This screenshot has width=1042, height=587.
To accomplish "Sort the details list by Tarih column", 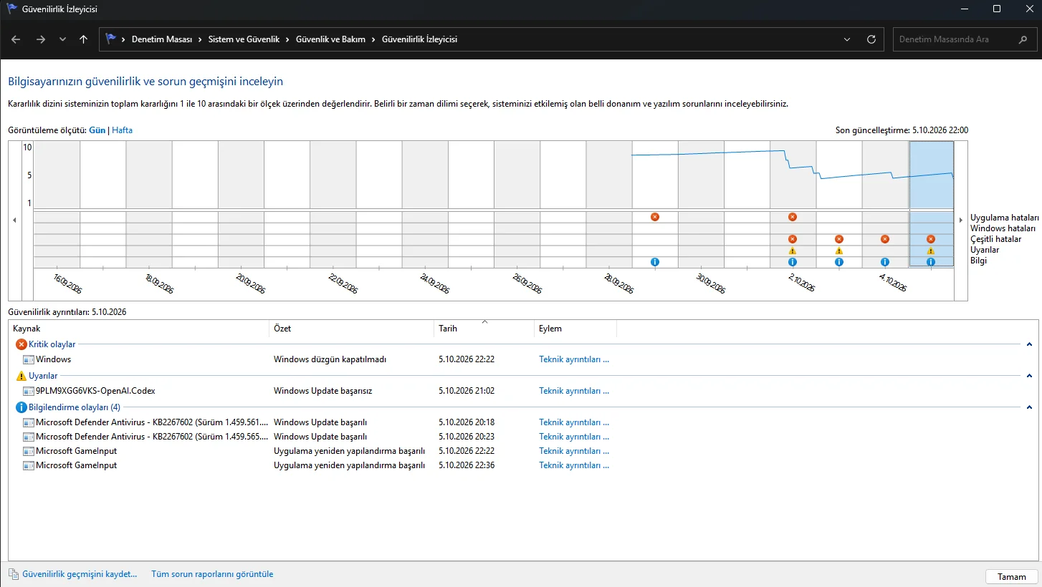I will [484, 329].
